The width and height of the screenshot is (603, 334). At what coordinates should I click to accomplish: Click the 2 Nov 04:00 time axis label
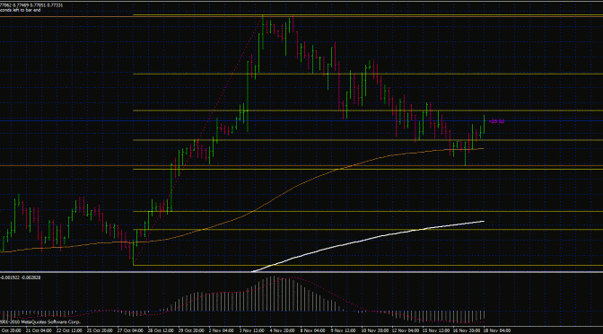[x=221, y=330]
